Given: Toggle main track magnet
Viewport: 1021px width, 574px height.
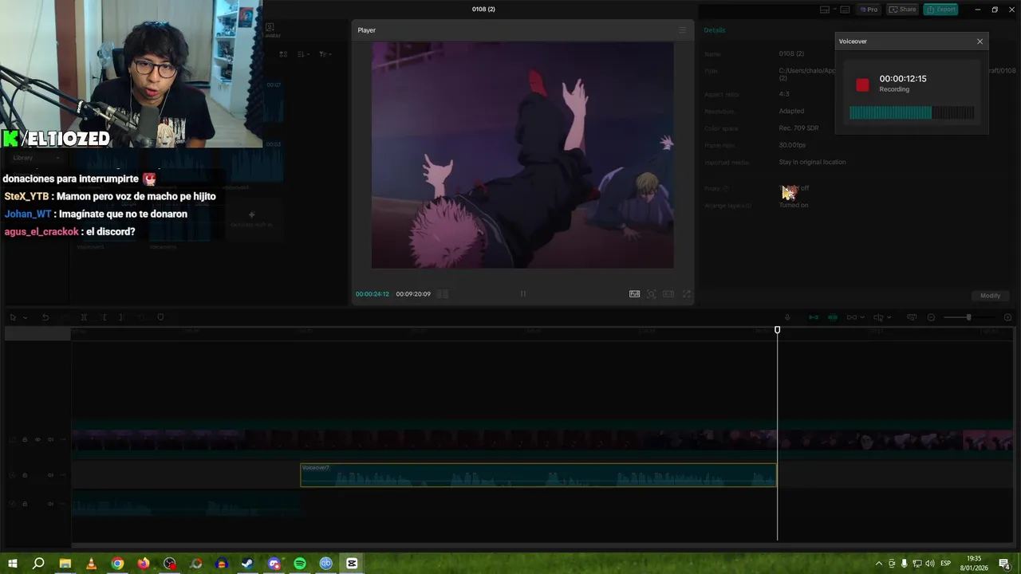Looking at the screenshot, I should pyautogui.click(x=814, y=317).
